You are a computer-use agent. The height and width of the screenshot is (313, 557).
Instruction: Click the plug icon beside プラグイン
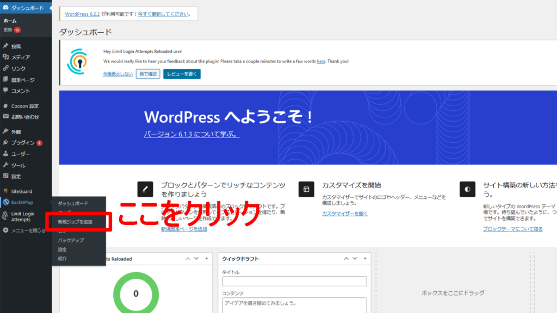coord(5,143)
